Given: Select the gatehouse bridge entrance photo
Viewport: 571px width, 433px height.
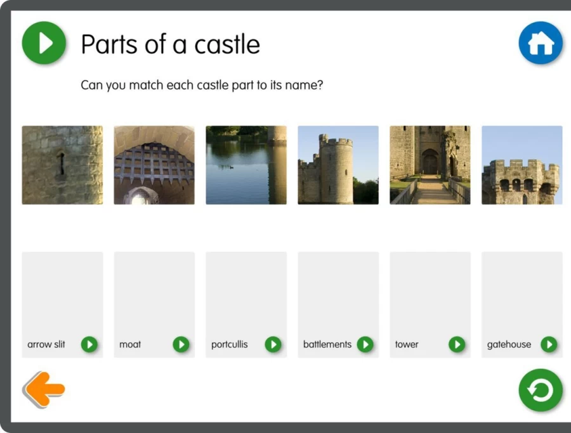Looking at the screenshot, I should point(430,165).
